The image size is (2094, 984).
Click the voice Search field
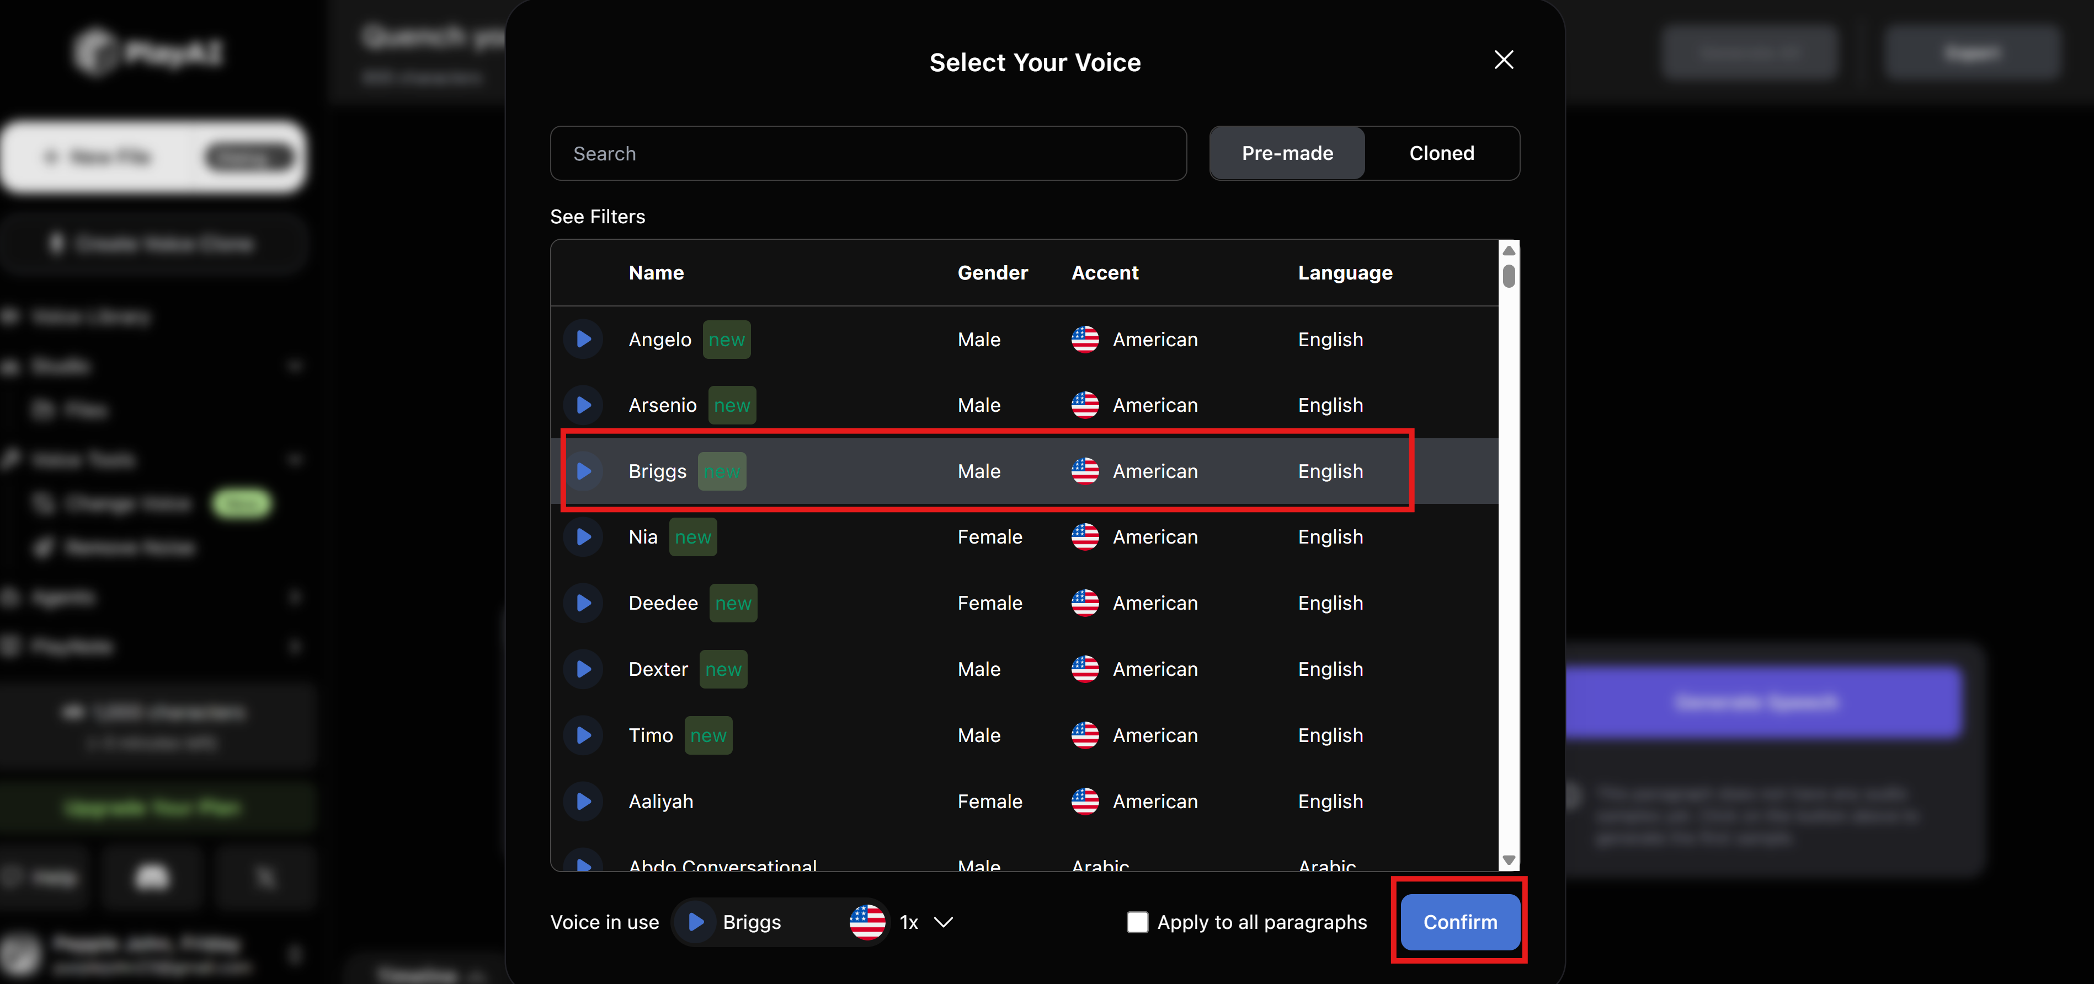[x=868, y=153]
